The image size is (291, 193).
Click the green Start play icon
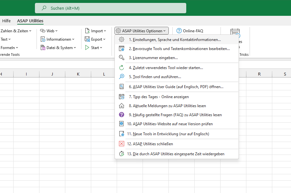87,47
